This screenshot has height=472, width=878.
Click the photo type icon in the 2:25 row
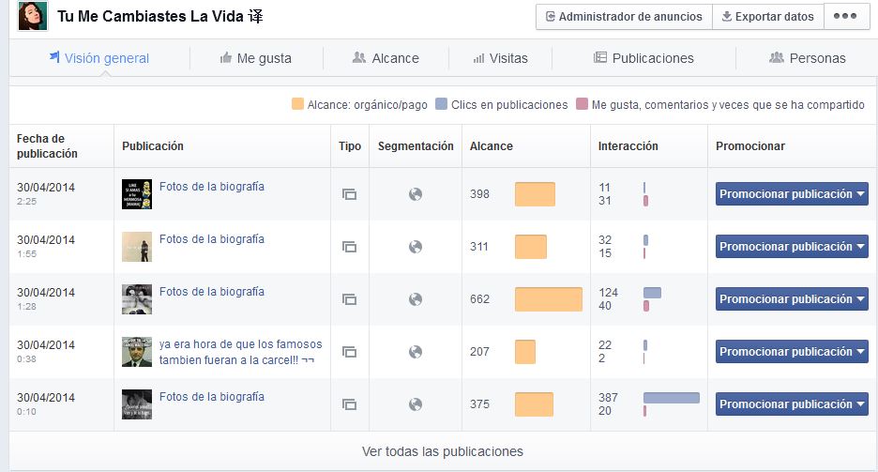tap(349, 194)
